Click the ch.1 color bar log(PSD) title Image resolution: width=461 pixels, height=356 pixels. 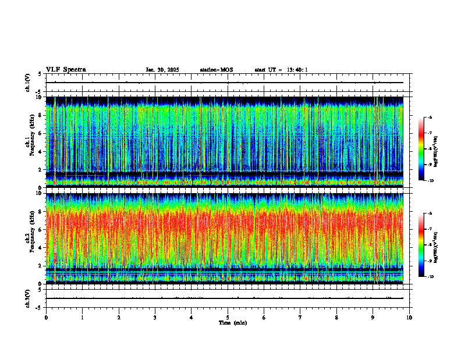click(x=437, y=151)
